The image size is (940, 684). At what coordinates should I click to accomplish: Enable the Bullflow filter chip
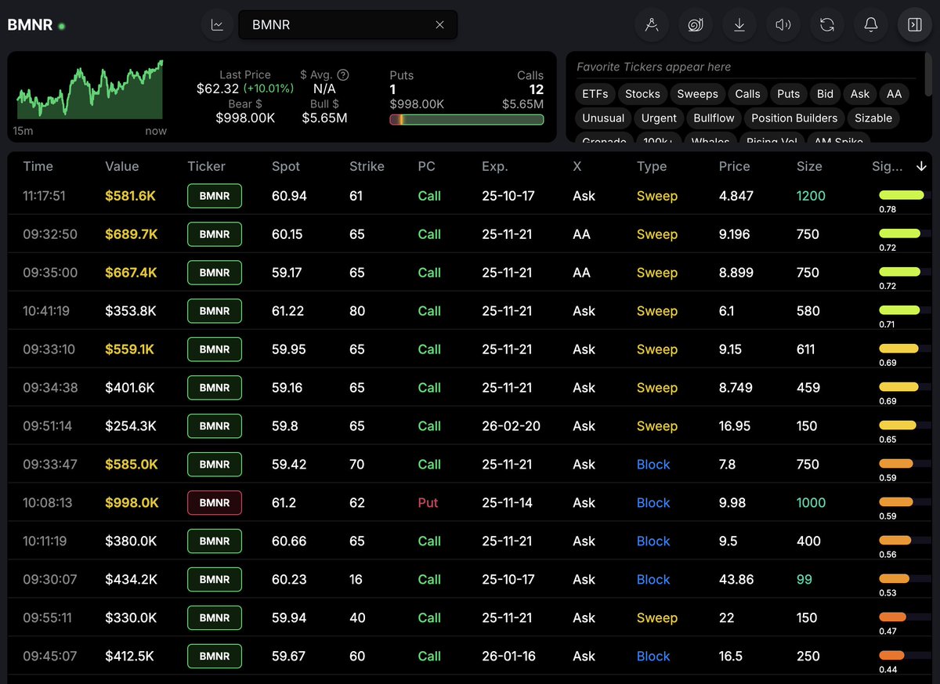(714, 118)
